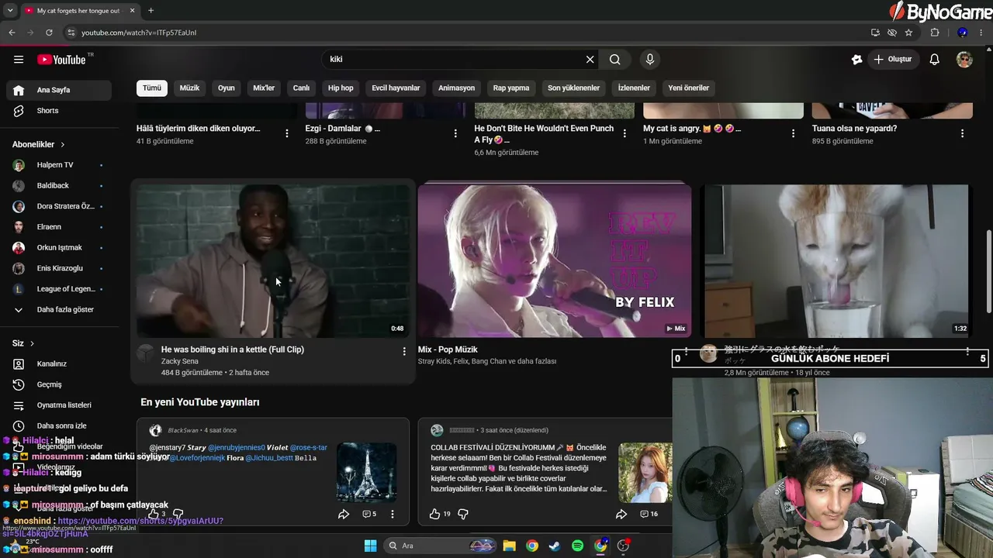Image resolution: width=993 pixels, height=558 pixels.
Task: Open the Orkun Işıtmak subscription
Action: coord(59,248)
